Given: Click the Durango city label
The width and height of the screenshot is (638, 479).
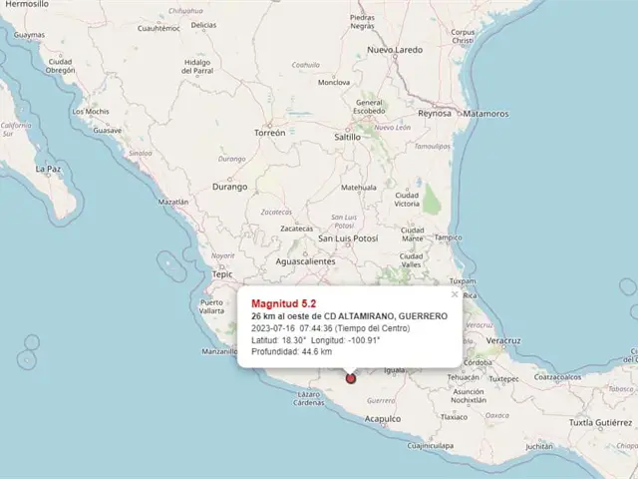Looking at the screenshot, I should tap(228, 187).
